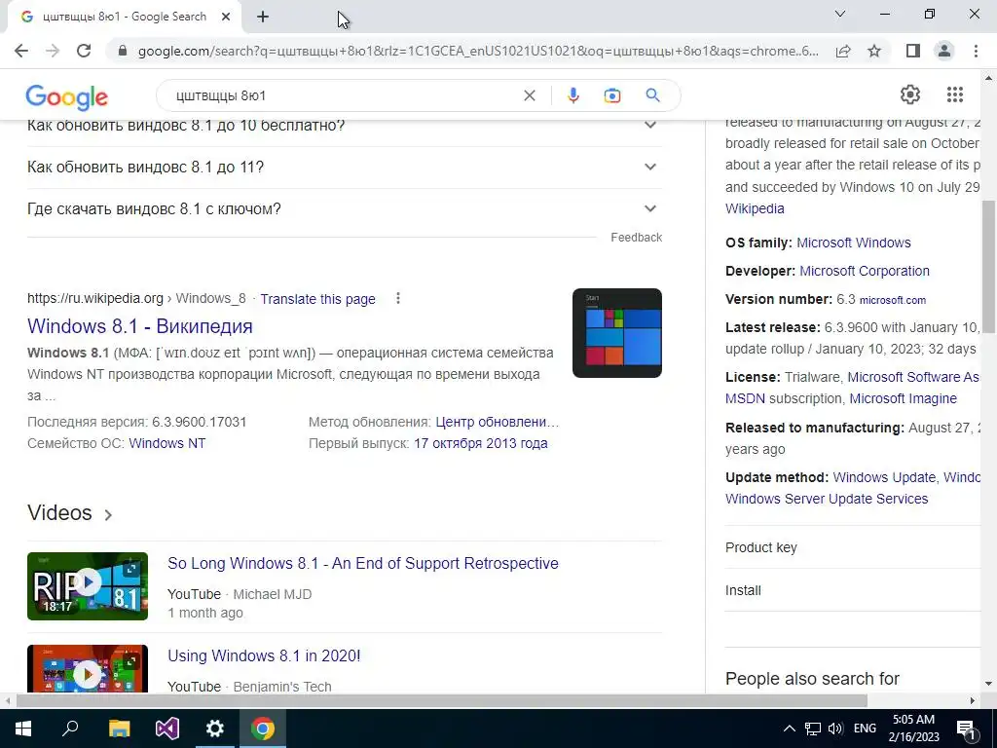Click the Google logo
Image resolution: width=997 pixels, height=748 pixels.
(x=67, y=96)
